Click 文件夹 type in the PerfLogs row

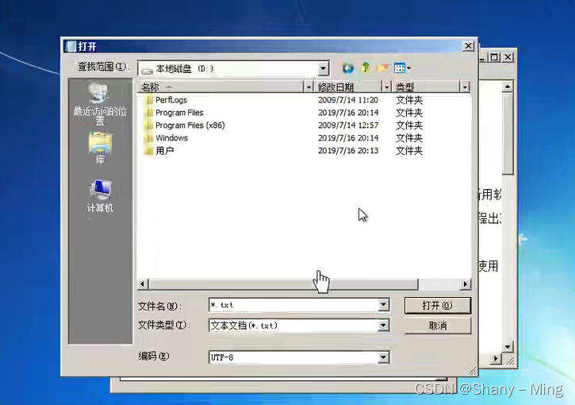click(409, 100)
